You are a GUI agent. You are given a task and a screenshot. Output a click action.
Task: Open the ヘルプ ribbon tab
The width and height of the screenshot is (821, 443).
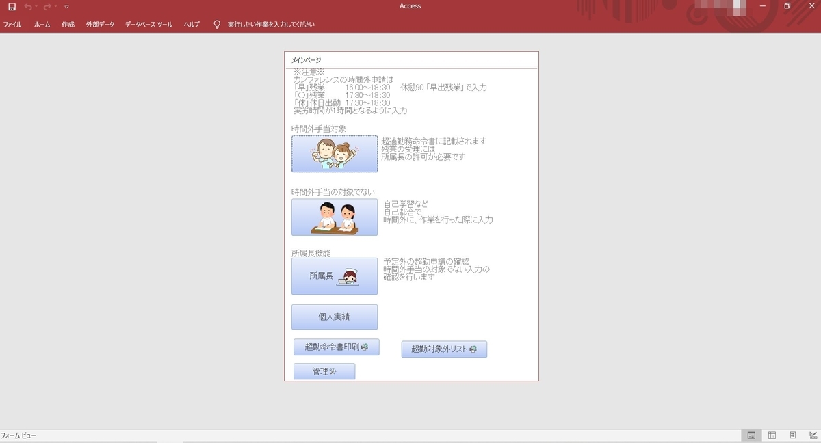(x=192, y=24)
